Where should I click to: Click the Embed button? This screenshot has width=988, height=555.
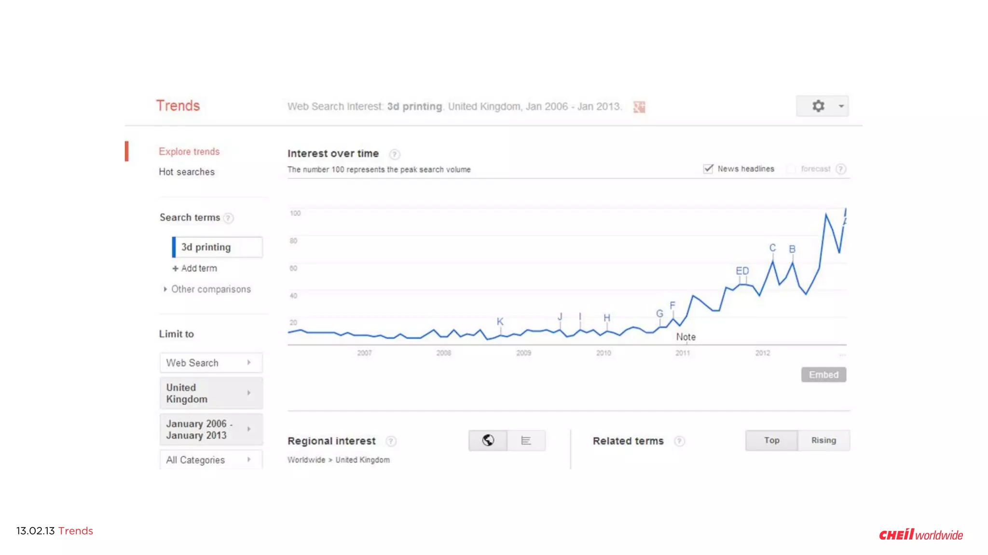(x=823, y=375)
